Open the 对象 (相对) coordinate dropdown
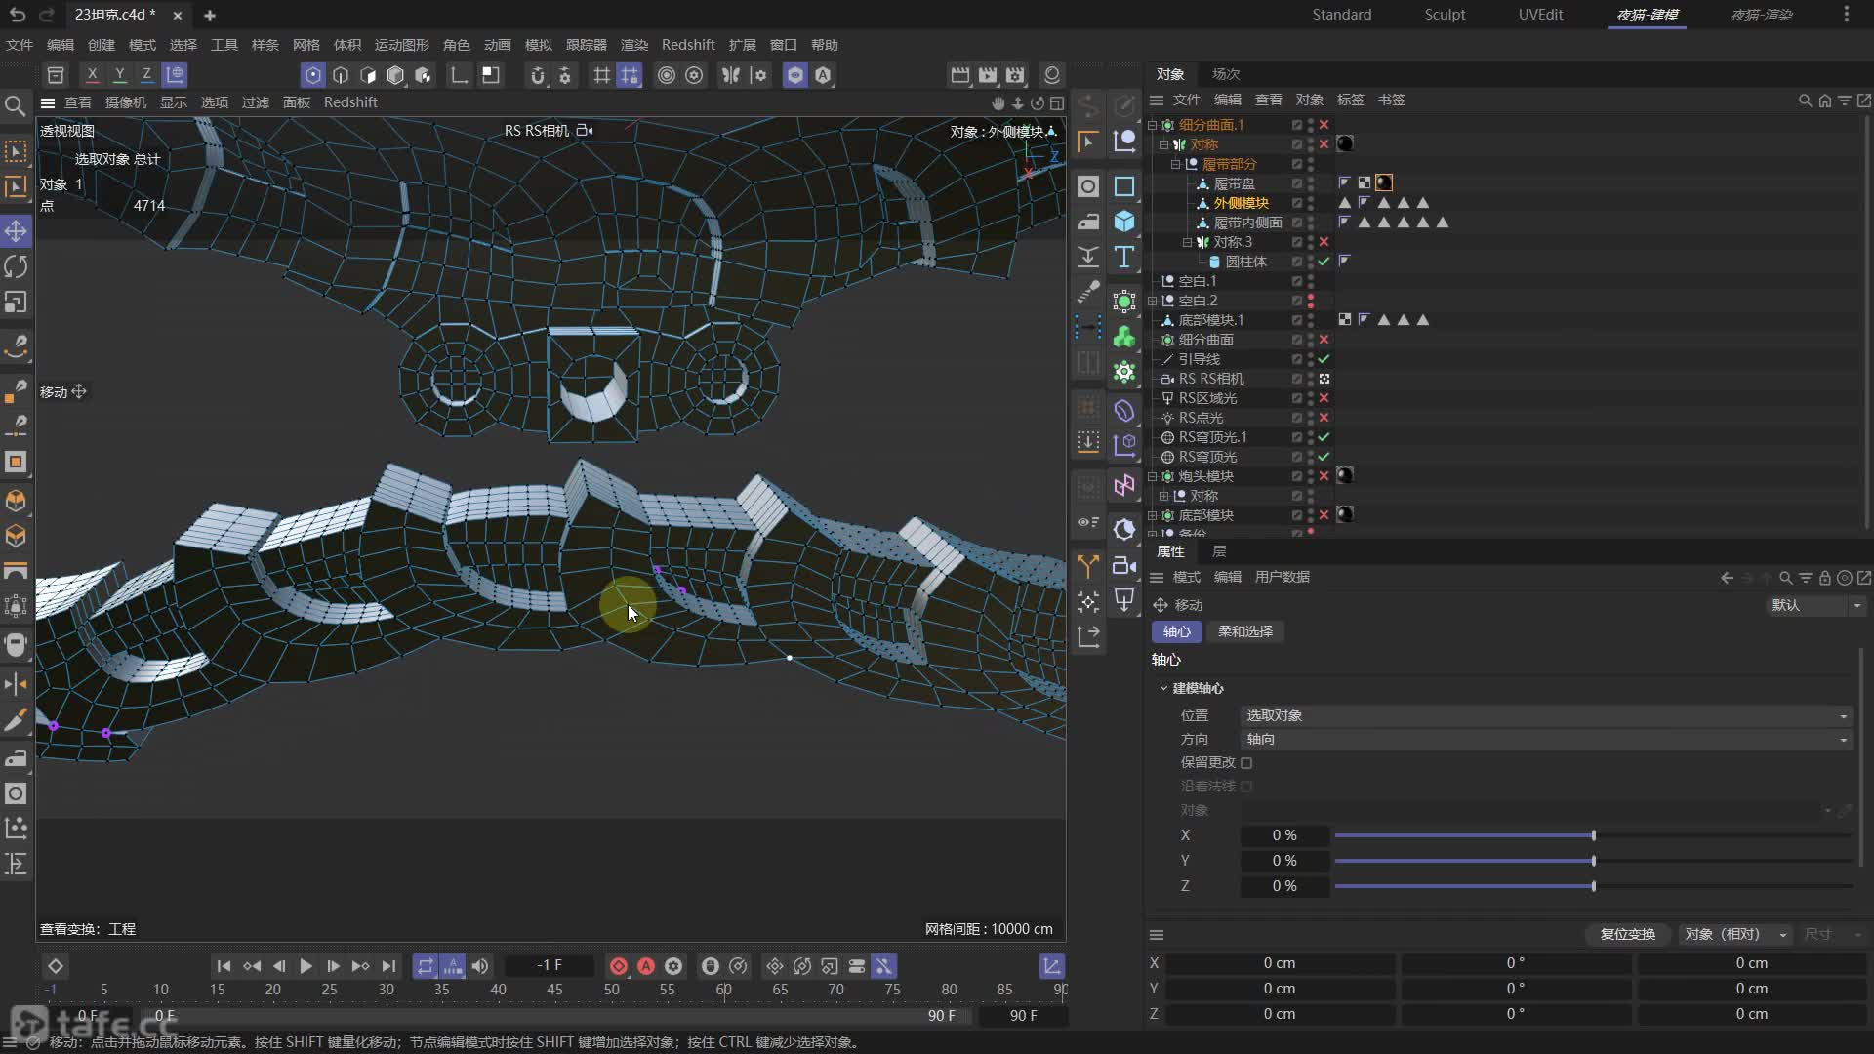Viewport: 1874px width, 1054px height. (1735, 934)
